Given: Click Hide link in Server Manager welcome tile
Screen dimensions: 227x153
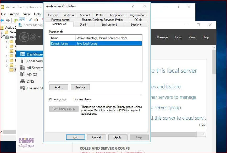Looking at the screenshot, I should pos(202,125).
